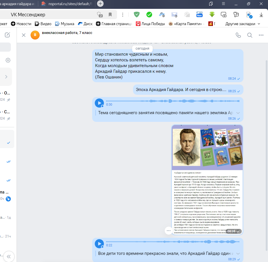
Task: Open the green shield extension
Action: point(137,15)
